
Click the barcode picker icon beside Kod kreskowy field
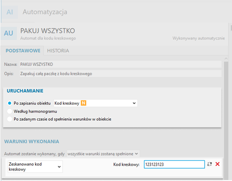(x=210, y=164)
